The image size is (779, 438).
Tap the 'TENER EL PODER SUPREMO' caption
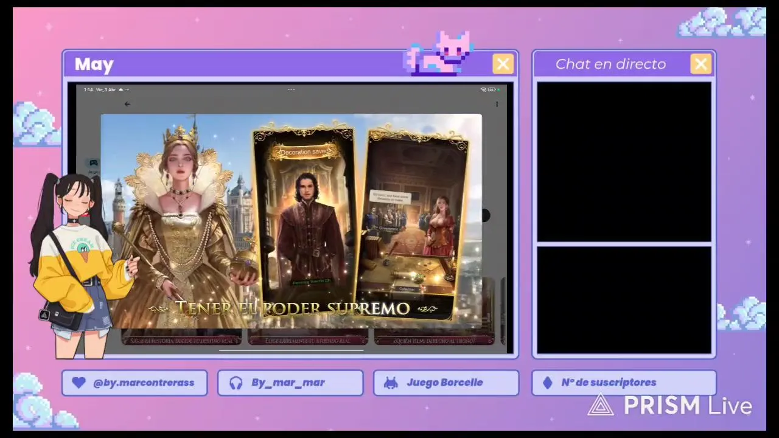(292, 308)
